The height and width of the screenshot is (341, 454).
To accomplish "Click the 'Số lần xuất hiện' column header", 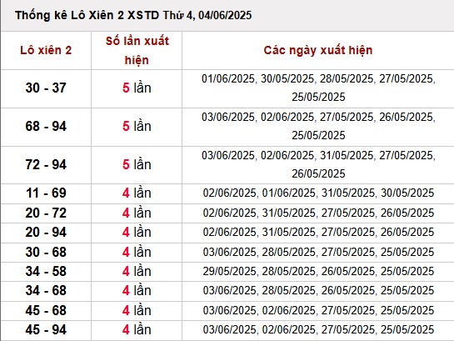I will [137, 50].
